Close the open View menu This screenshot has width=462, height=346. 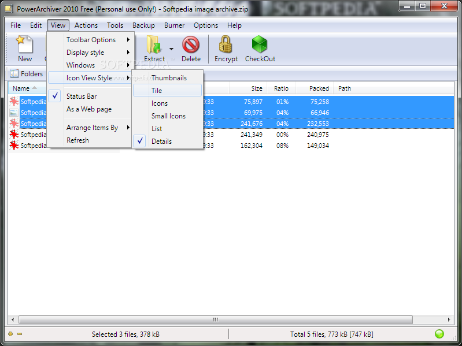58,25
